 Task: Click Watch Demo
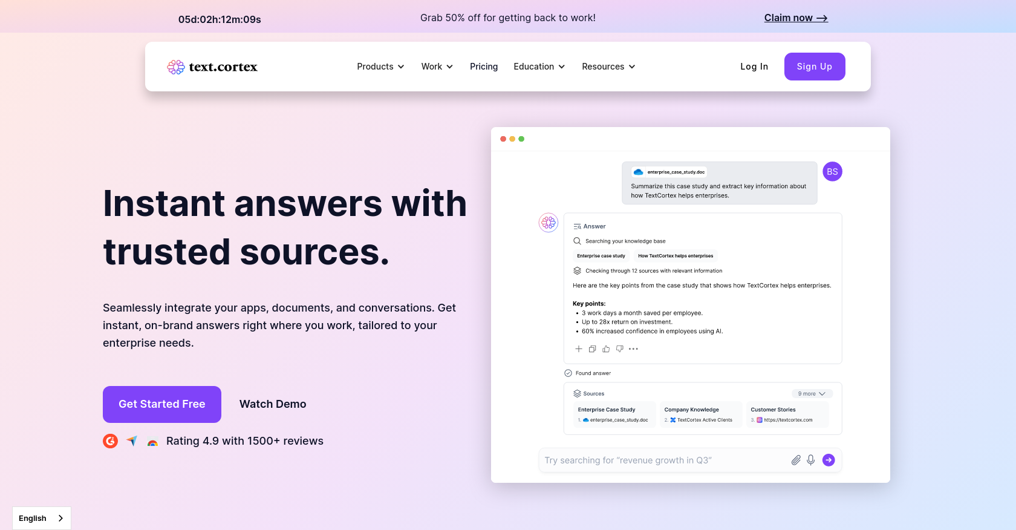click(273, 404)
